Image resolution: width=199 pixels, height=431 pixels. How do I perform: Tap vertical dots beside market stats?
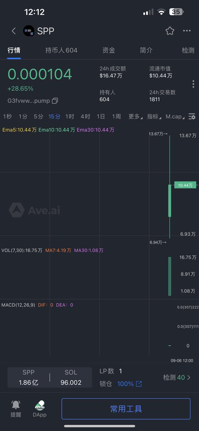(193, 84)
